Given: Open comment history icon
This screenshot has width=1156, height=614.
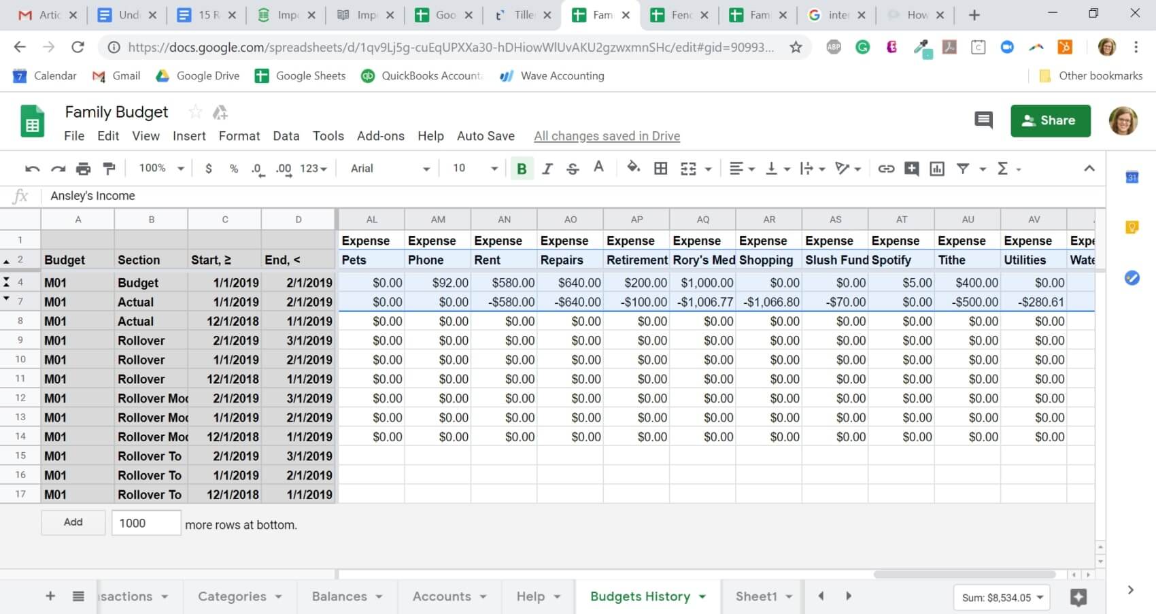Looking at the screenshot, I should coord(983,121).
